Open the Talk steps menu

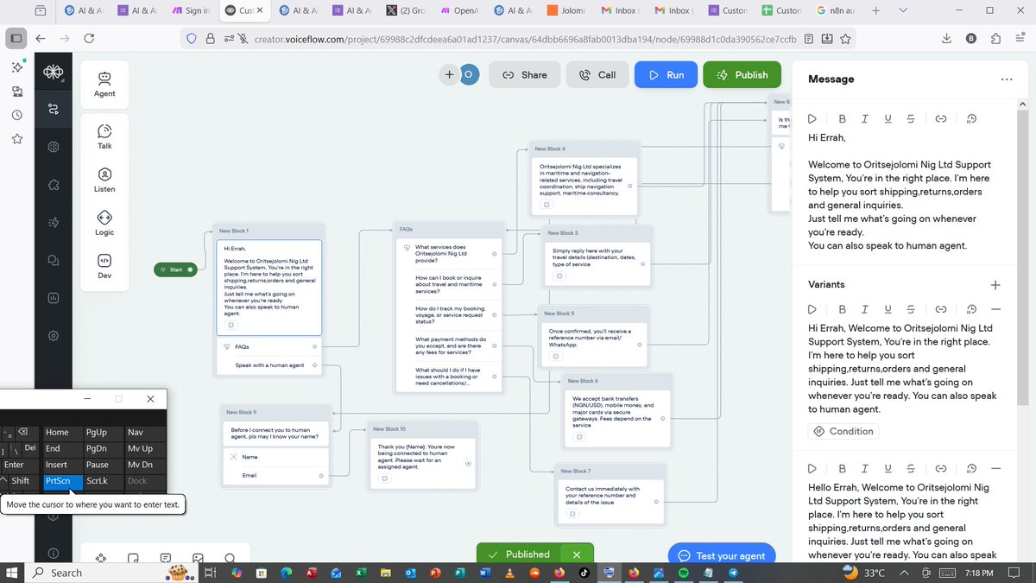click(x=104, y=136)
